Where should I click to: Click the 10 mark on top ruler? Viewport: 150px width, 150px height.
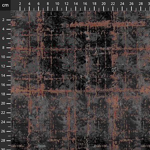coord(57,4)
